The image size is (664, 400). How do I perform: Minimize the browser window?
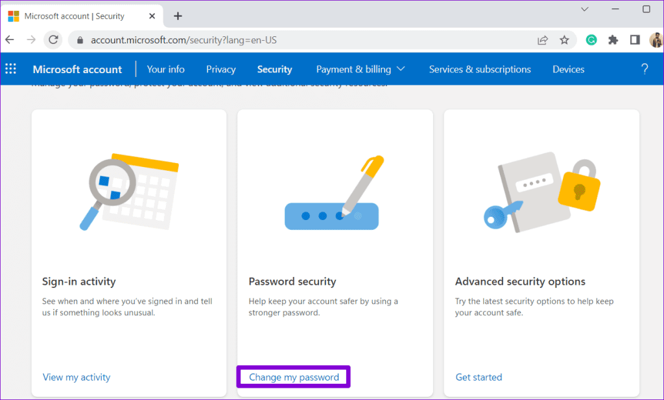pos(615,9)
